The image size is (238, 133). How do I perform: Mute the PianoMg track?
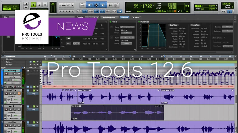coord(19,74)
